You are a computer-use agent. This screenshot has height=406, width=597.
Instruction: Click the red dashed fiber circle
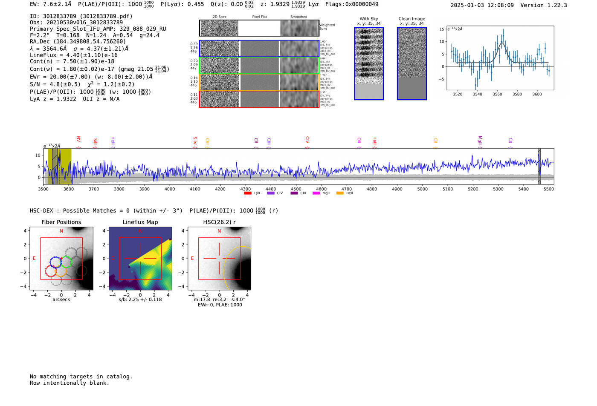[51, 271]
